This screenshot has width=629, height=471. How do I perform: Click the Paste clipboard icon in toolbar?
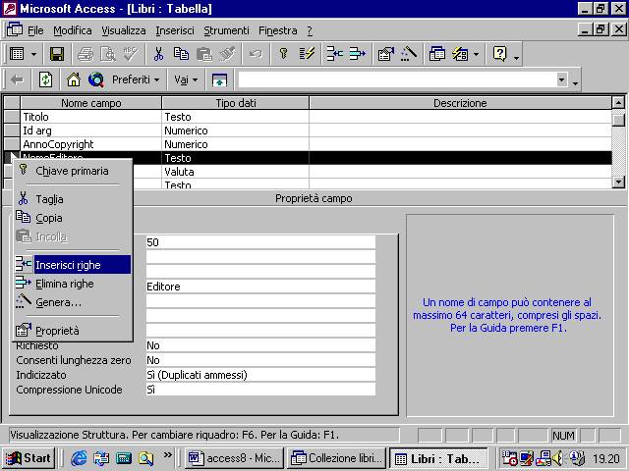coord(204,54)
